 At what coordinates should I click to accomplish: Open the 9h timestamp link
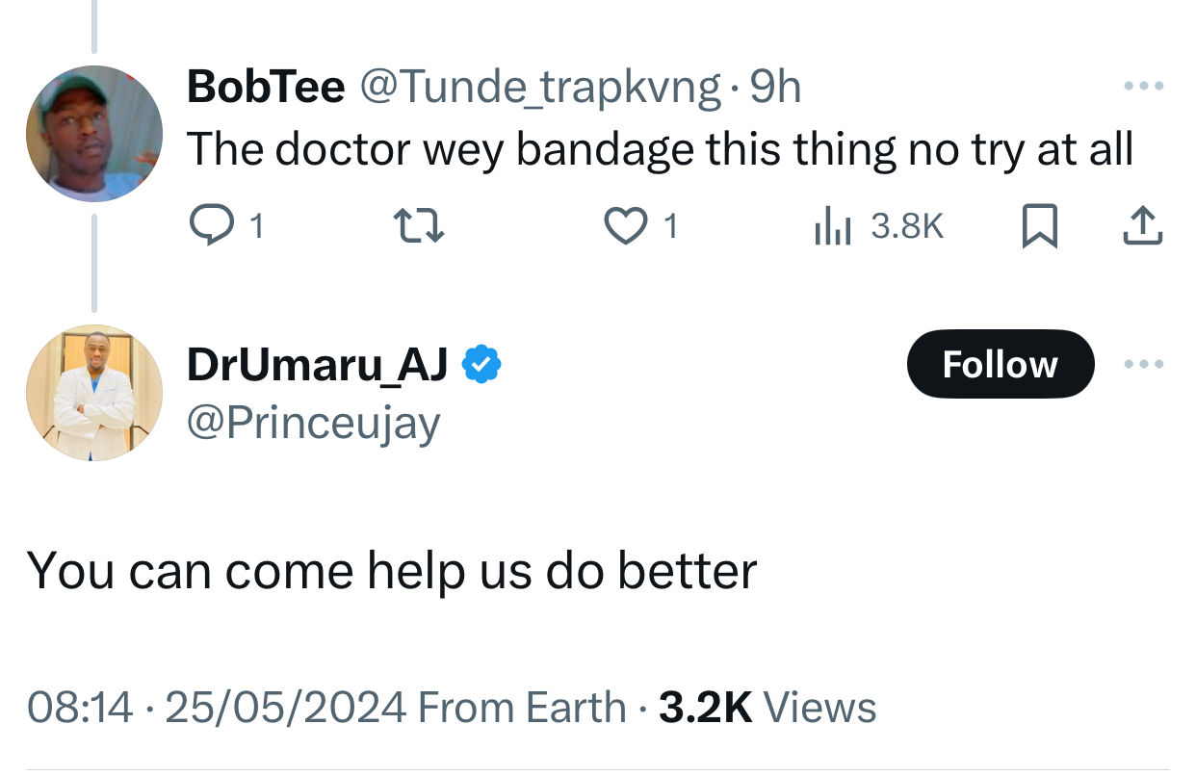point(775,88)
